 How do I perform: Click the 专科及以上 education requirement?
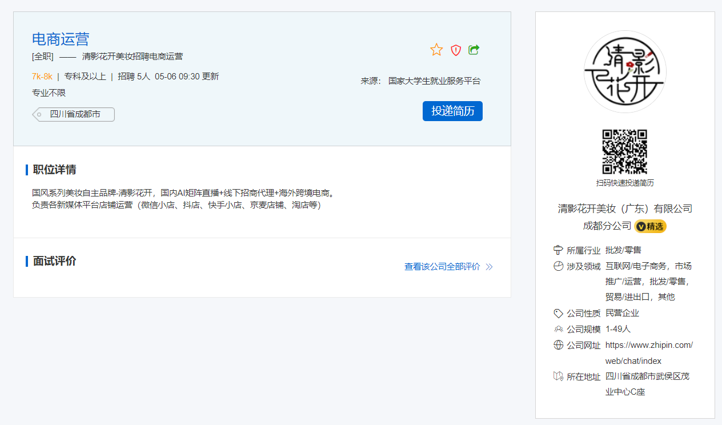point(85,77)
